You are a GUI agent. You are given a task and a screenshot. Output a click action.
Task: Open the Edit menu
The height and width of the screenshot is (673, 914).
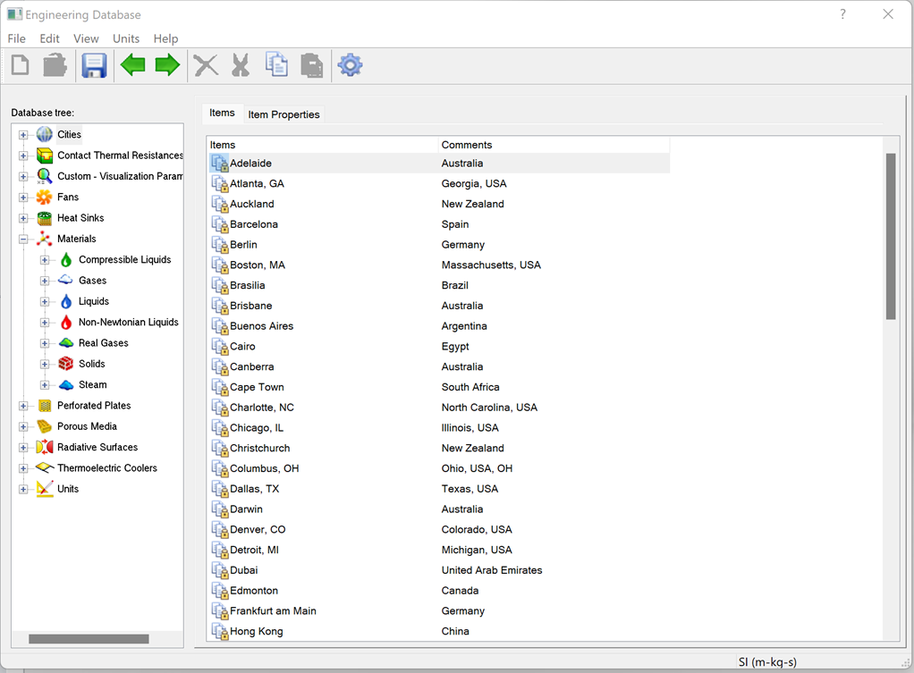click(49, 38)
